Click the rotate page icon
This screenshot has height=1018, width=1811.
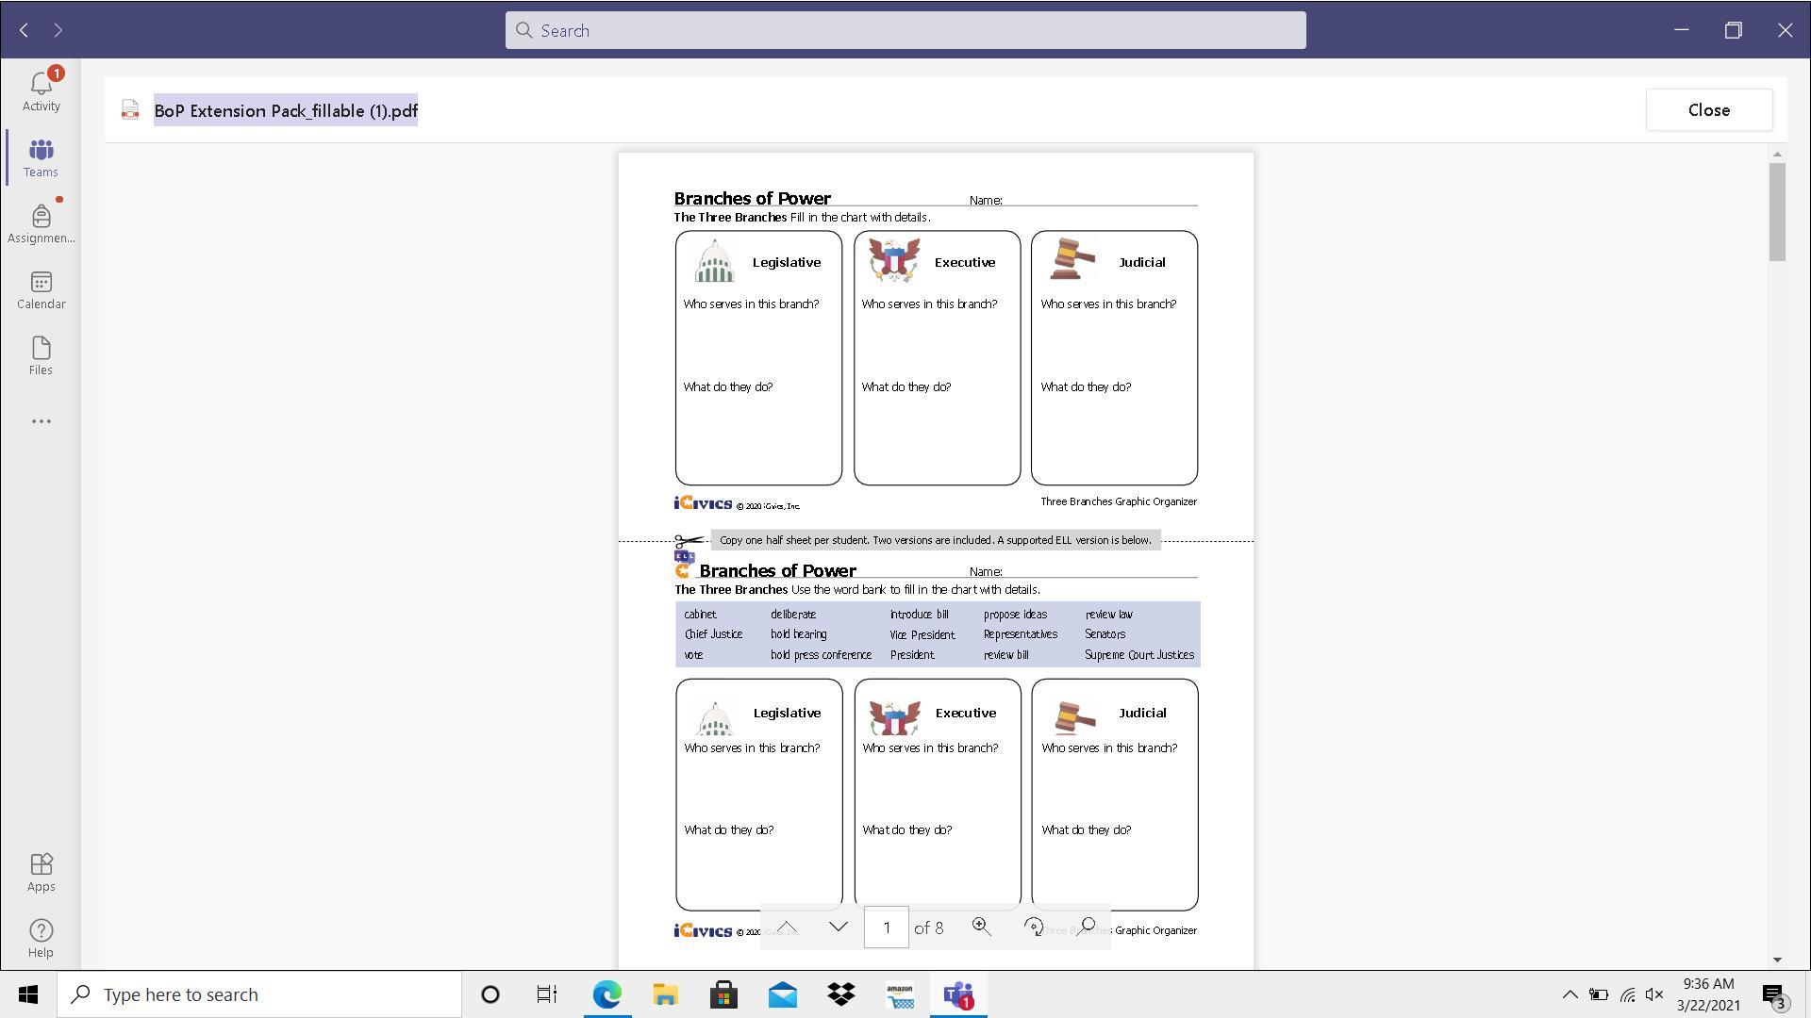click(x=1034, y=928)
